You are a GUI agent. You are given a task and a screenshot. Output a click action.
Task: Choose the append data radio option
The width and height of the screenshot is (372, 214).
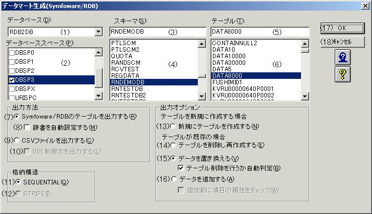[174, 178]
